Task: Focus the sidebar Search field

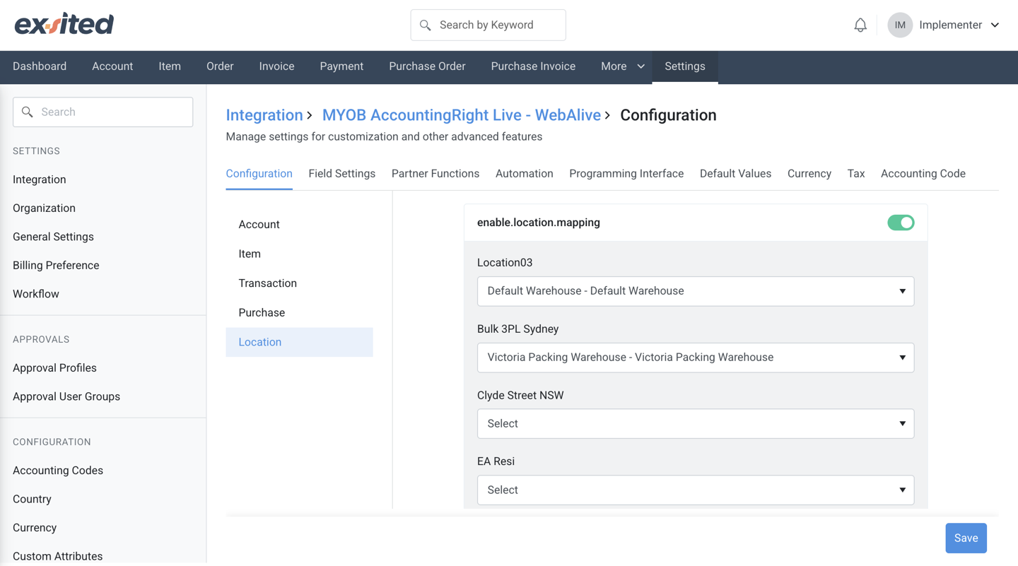Action: [x=103, y=112]
